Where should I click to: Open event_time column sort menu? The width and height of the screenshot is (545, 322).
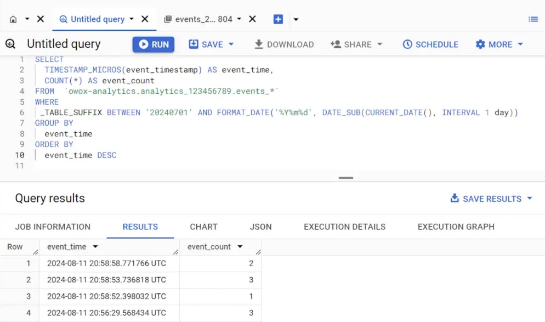tap(95, 246)
